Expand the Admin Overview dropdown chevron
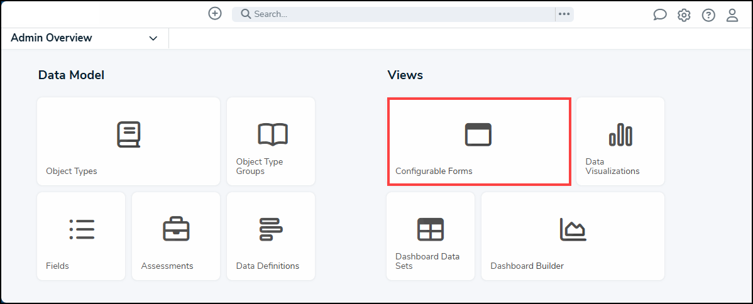 coord(153,38)
